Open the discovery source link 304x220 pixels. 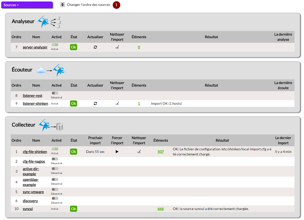pyautogui.click(x=30, y=201)
